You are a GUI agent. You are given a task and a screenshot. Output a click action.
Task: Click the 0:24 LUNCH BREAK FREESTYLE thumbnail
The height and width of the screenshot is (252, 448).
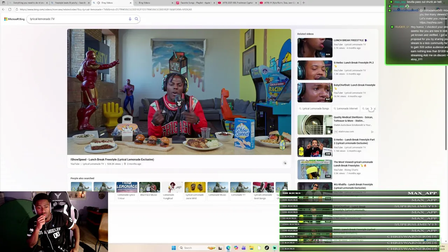pyautogui.click(x=315, y=48)
